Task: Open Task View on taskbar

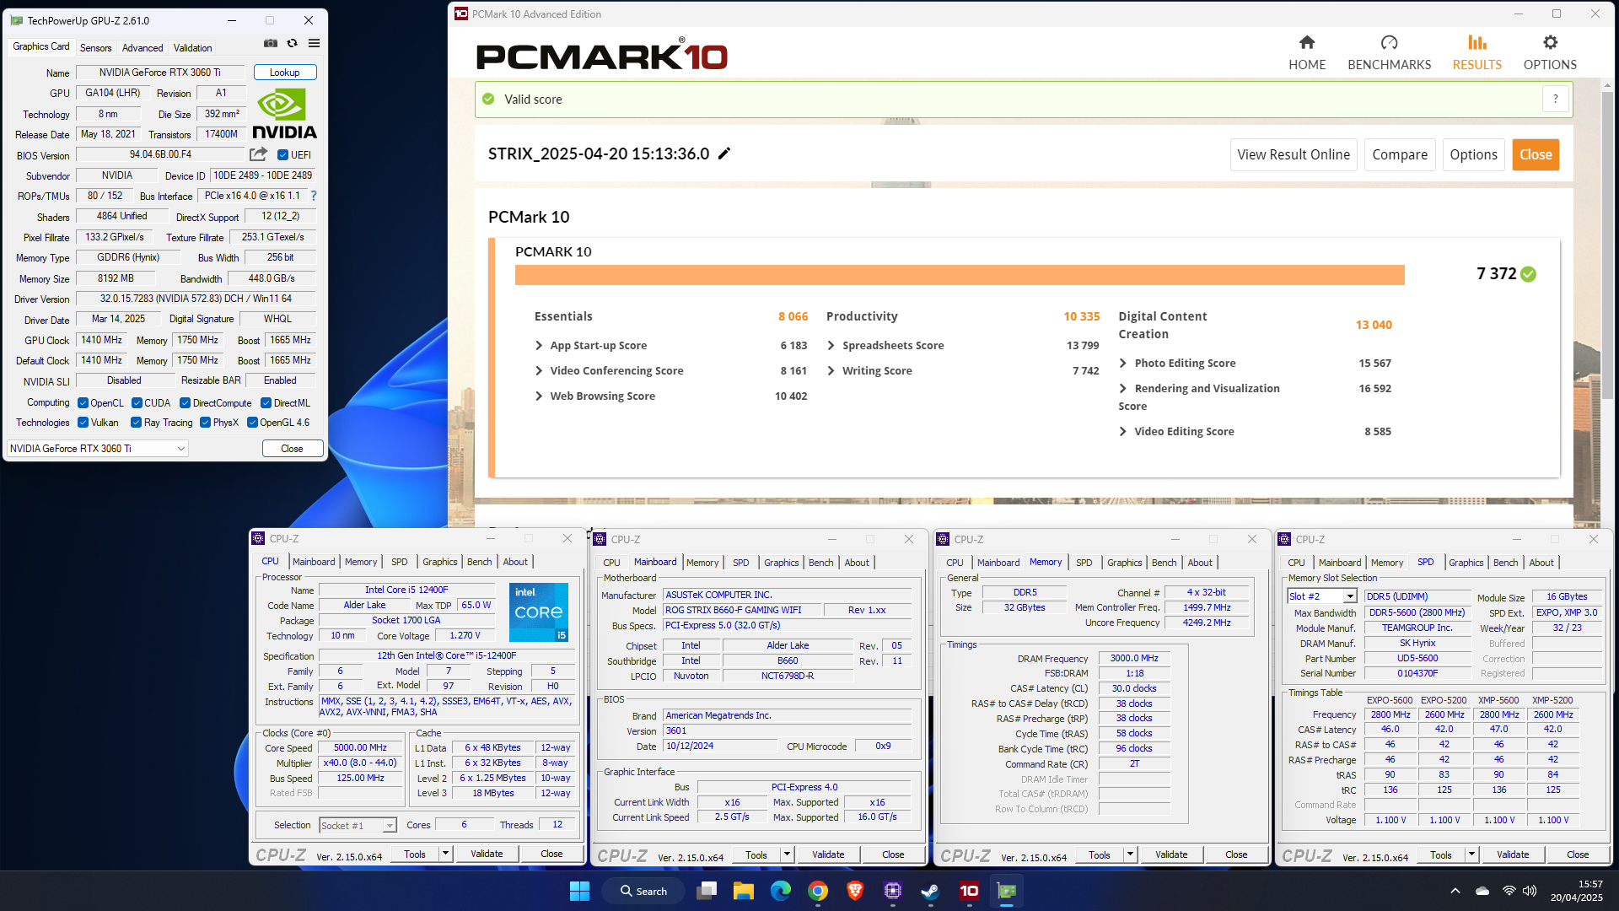Action: pos(707,891)
